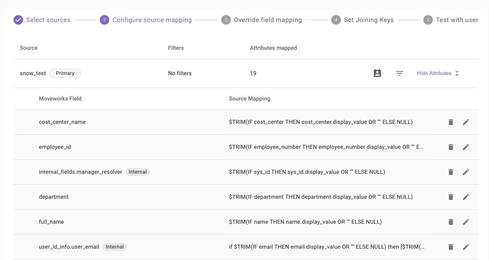Click the name.display_value mapping expression

click(x=305, y=222)
